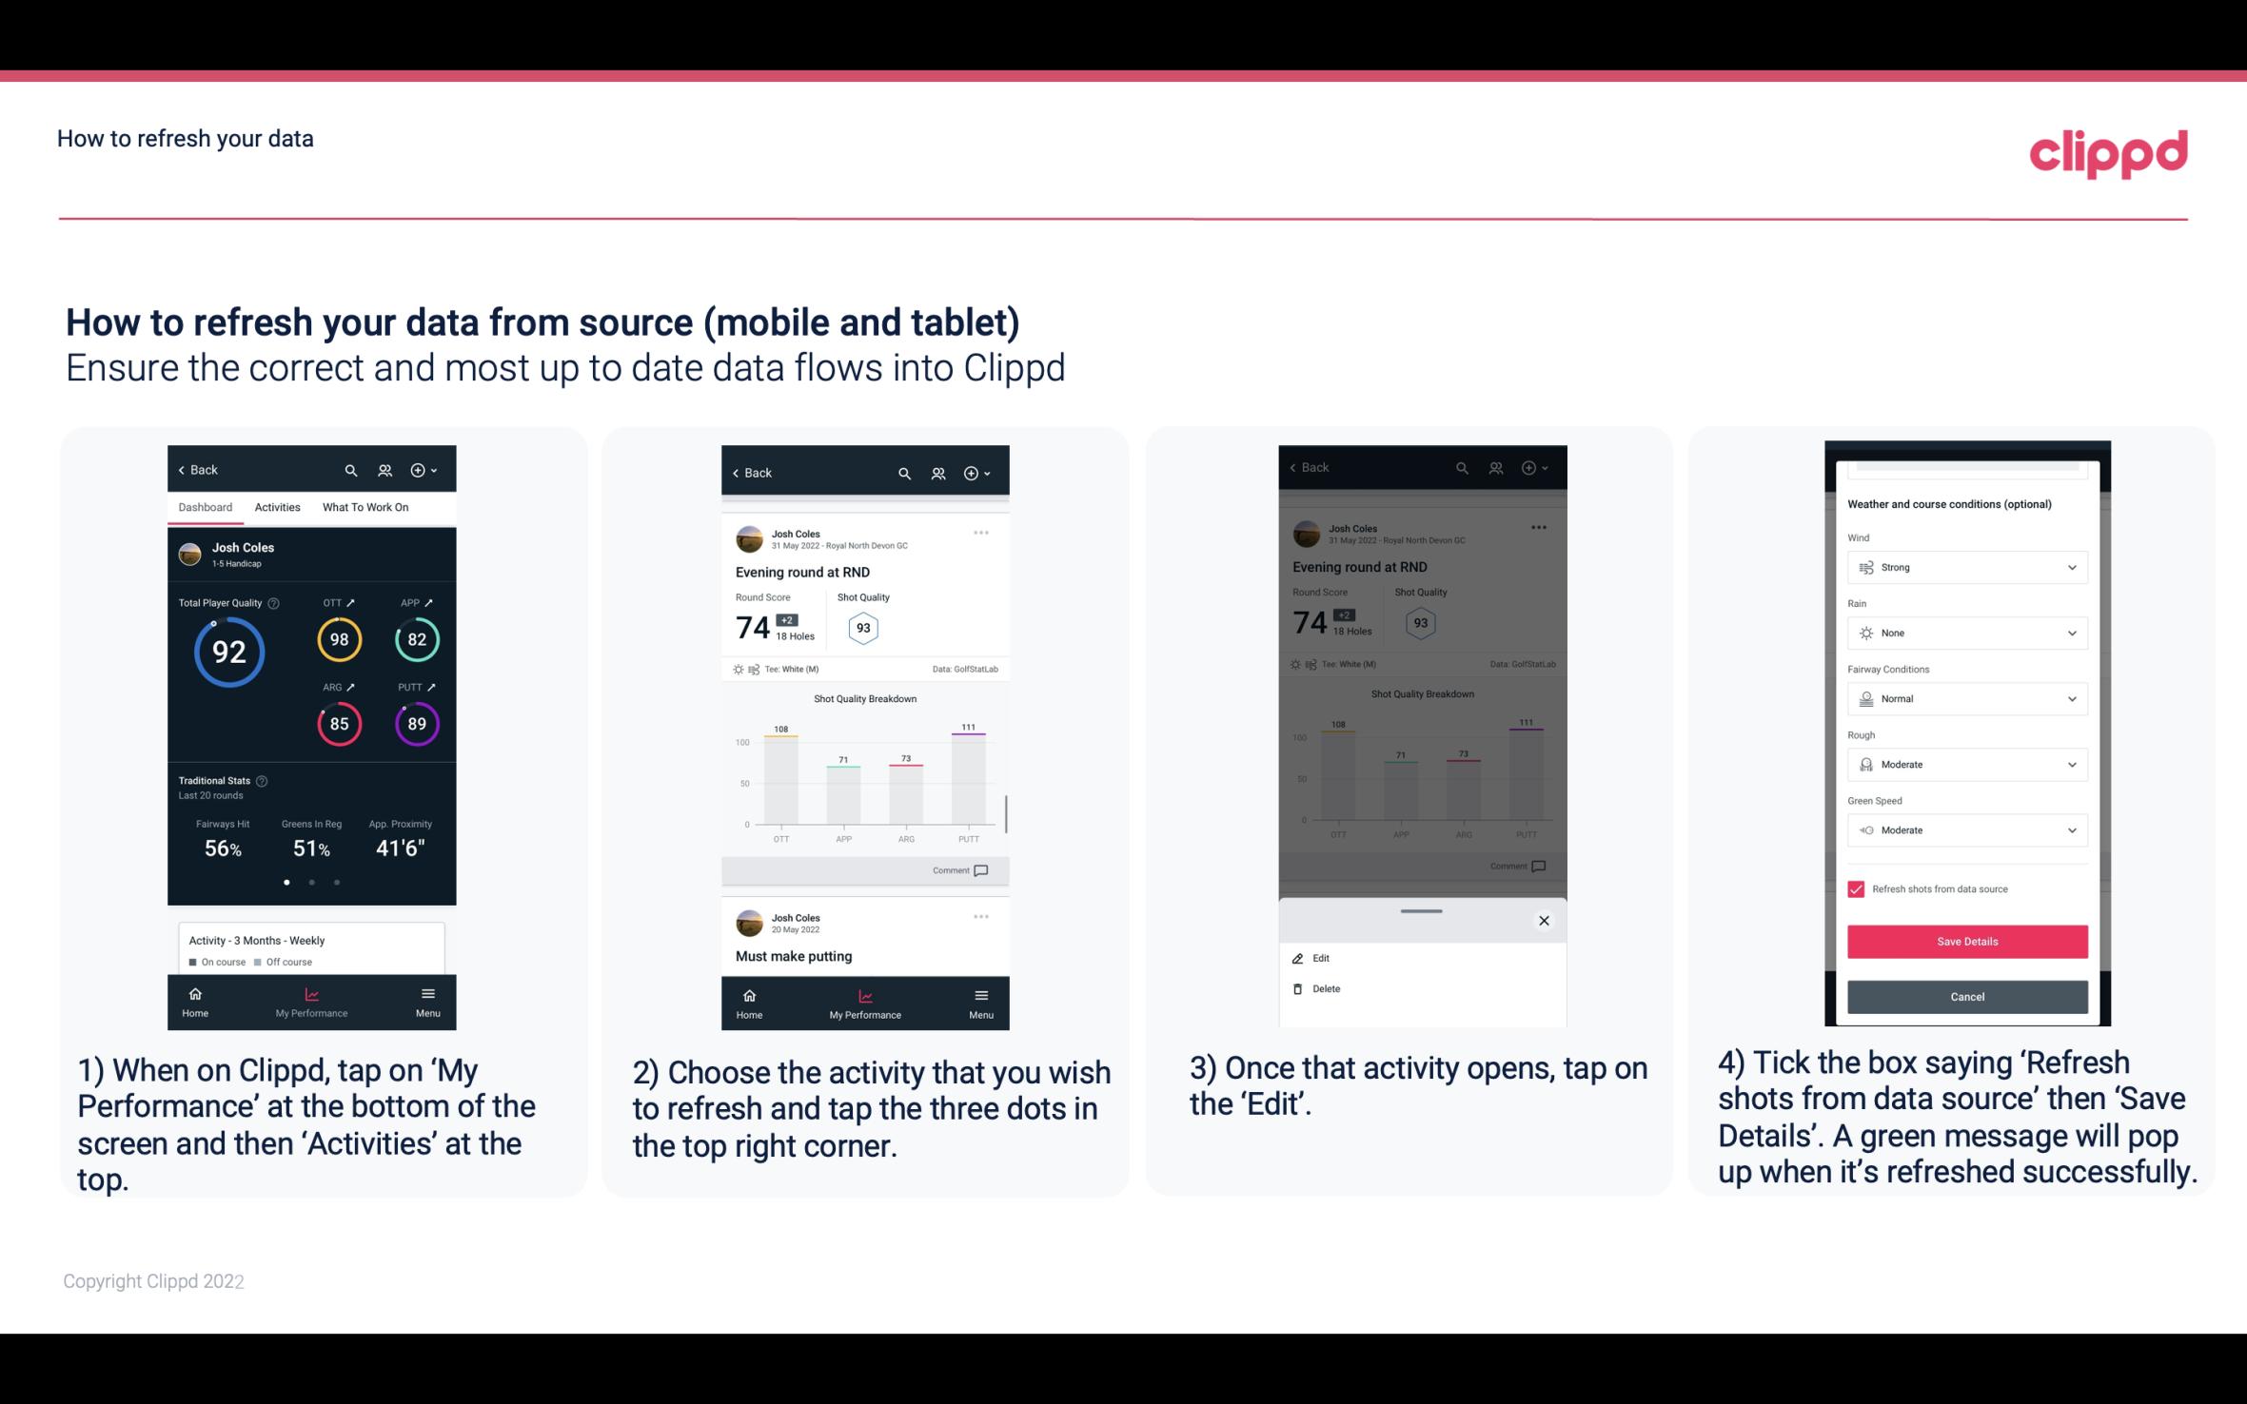Screen dimensions: 2247x1404
Task: Toggle the Rain condition to None
Action: [x=1964, y=633]
